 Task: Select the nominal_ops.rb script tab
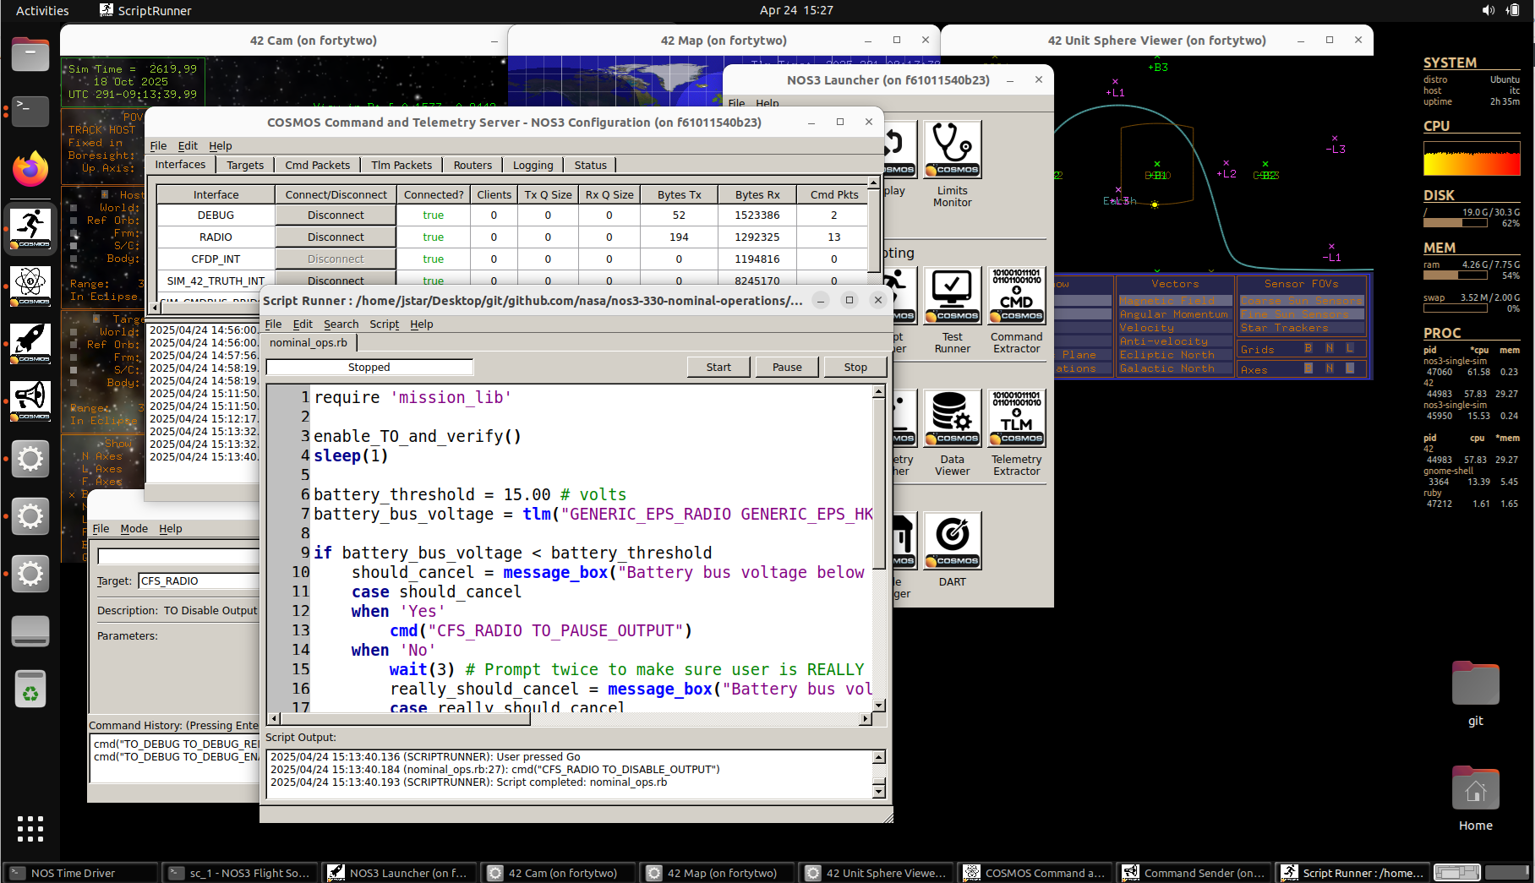click(309, 343)
